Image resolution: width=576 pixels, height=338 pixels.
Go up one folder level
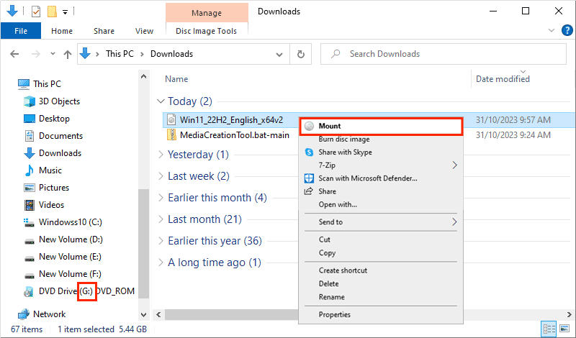[x=67, y=55]
